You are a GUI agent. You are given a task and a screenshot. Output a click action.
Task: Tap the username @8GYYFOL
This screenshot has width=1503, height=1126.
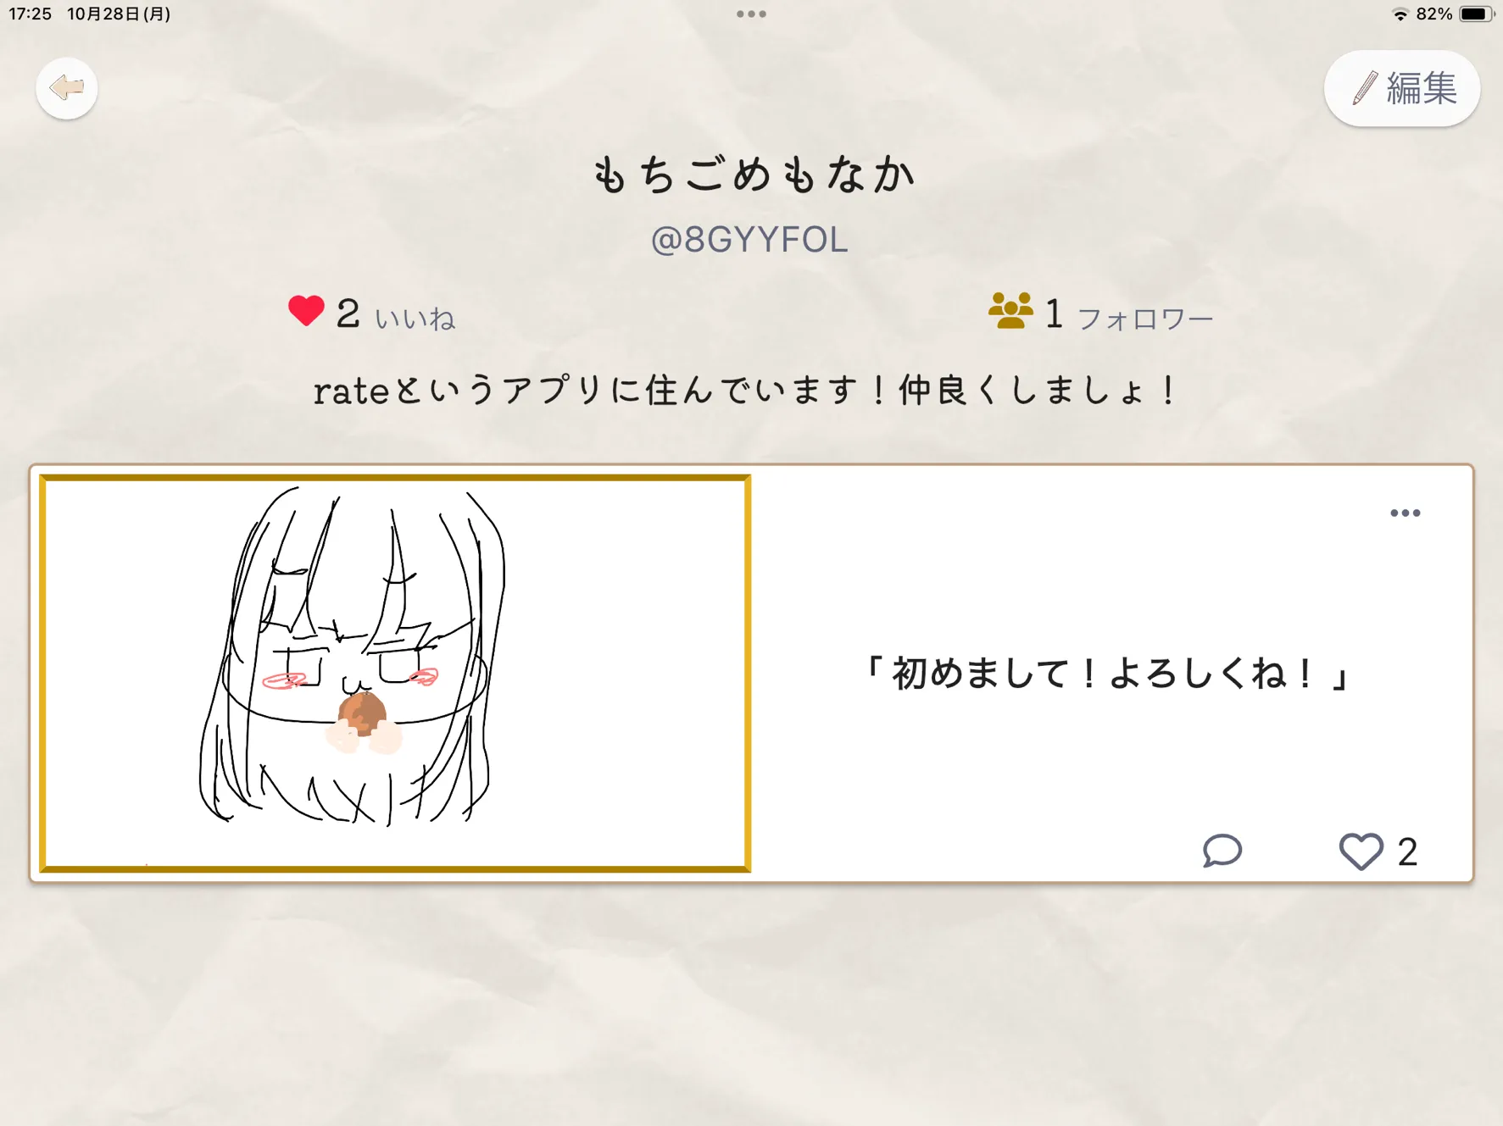tap(749, 241)
